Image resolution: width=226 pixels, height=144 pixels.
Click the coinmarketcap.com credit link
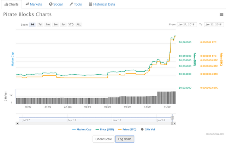[215, 134]
